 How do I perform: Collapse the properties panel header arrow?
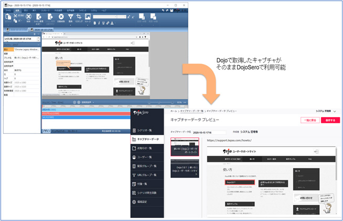coord(38,45)
